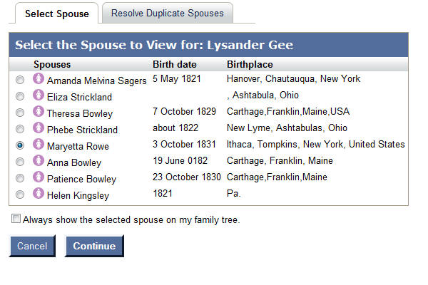The width and height of the screenshot is (428, 285).
Task: Choose the Eliza Strickland radio button
Action: click(20, 96)
